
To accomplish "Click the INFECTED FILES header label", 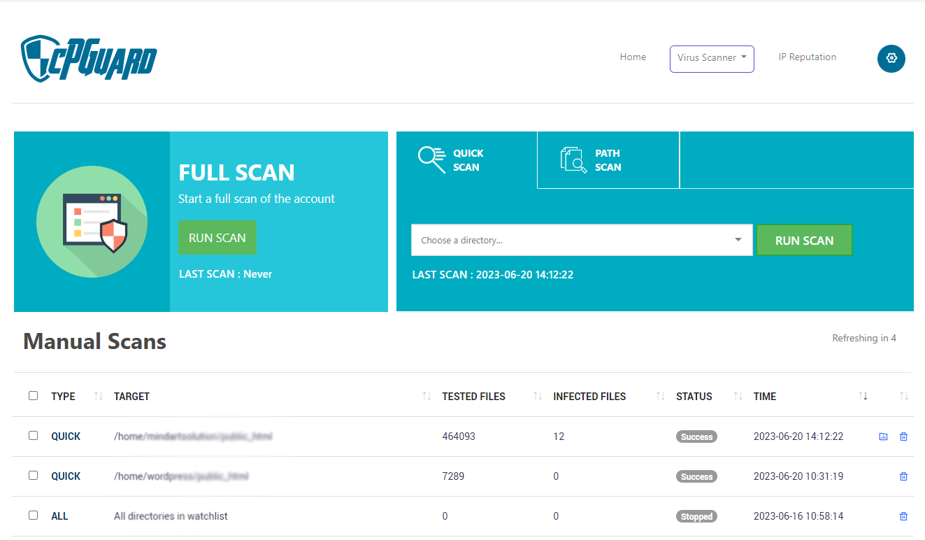I will pyautogui.click(x=589, y=397).
